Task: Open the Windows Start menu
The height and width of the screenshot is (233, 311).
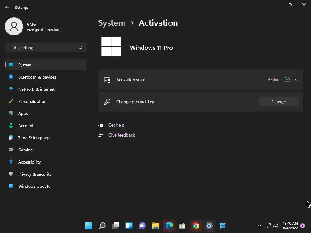Action: [89, 226]
